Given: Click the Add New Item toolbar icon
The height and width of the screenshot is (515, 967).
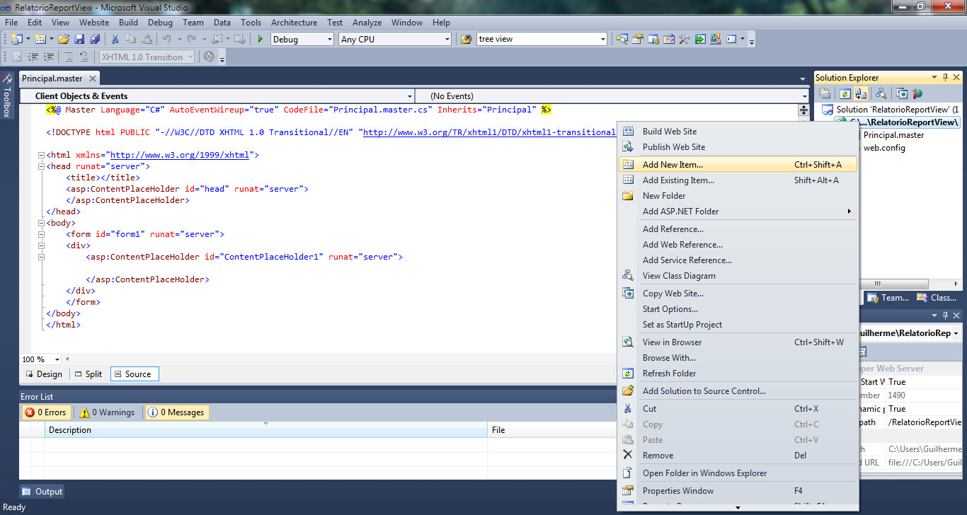Looking at the screenshot, I should tap(40, 39).
